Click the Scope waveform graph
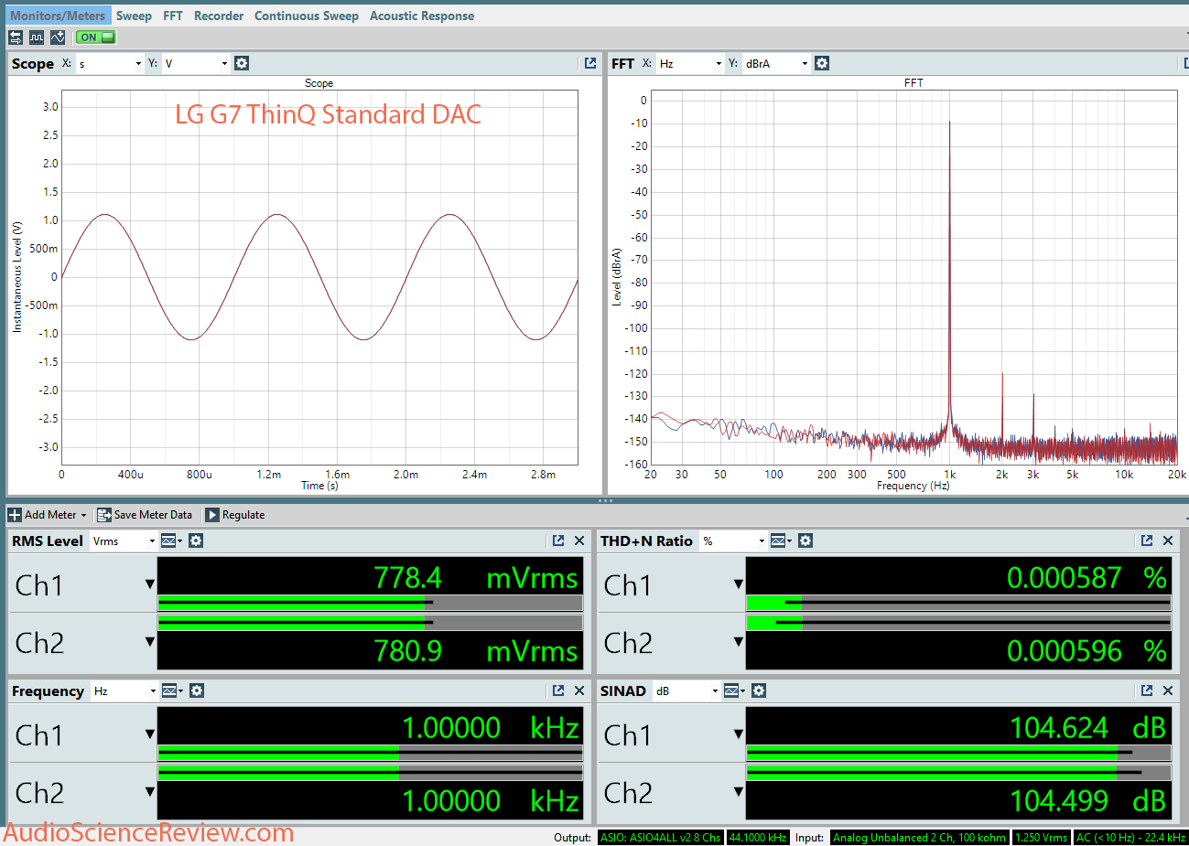This screenshot has height=846, width=1189. [319, 277]
